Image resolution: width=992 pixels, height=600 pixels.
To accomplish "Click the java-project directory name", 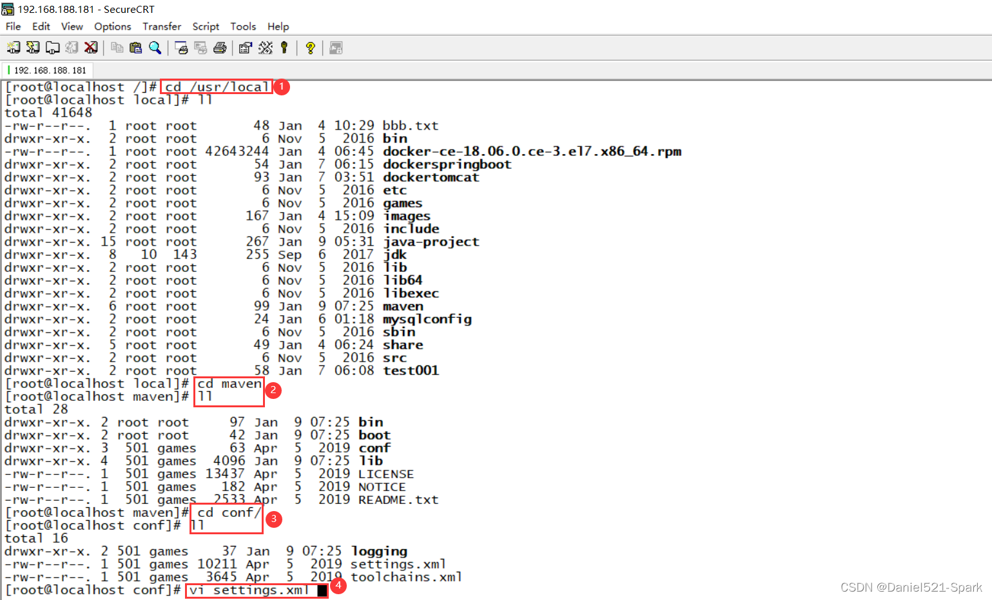I will pyautogui.click(x=431, y=242).
